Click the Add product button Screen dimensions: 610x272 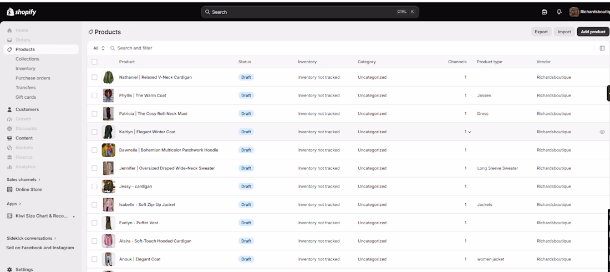(593, 32)
